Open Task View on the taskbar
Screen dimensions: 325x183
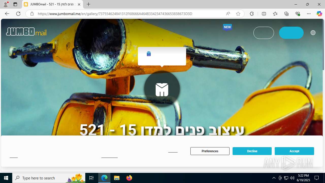tap(91, 178)
